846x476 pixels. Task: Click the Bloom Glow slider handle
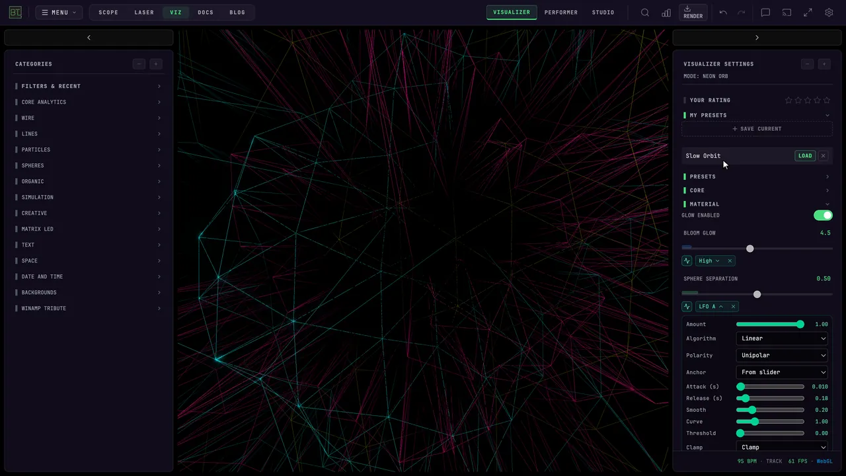(x=750, y=249)
